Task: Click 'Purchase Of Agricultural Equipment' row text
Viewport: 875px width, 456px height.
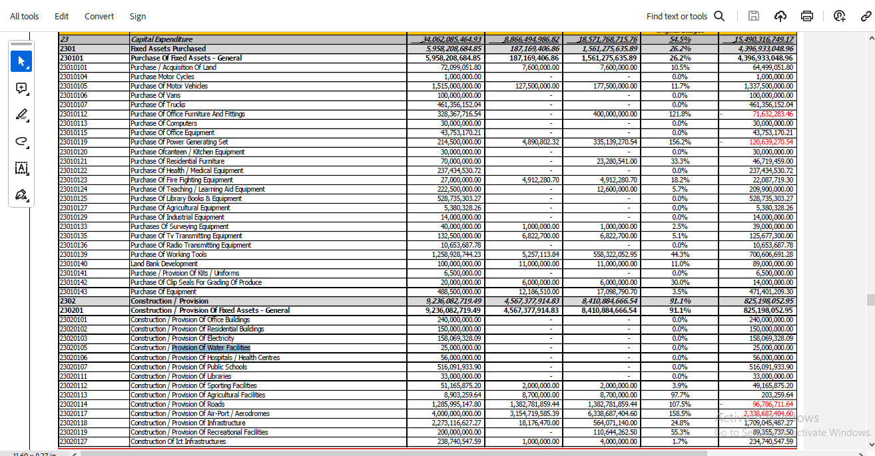Action: coord(180,208)
